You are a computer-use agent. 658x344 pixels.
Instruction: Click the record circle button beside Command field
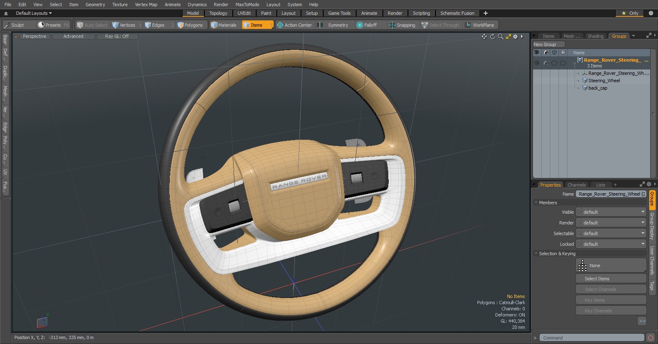click(x=651, y=338)
